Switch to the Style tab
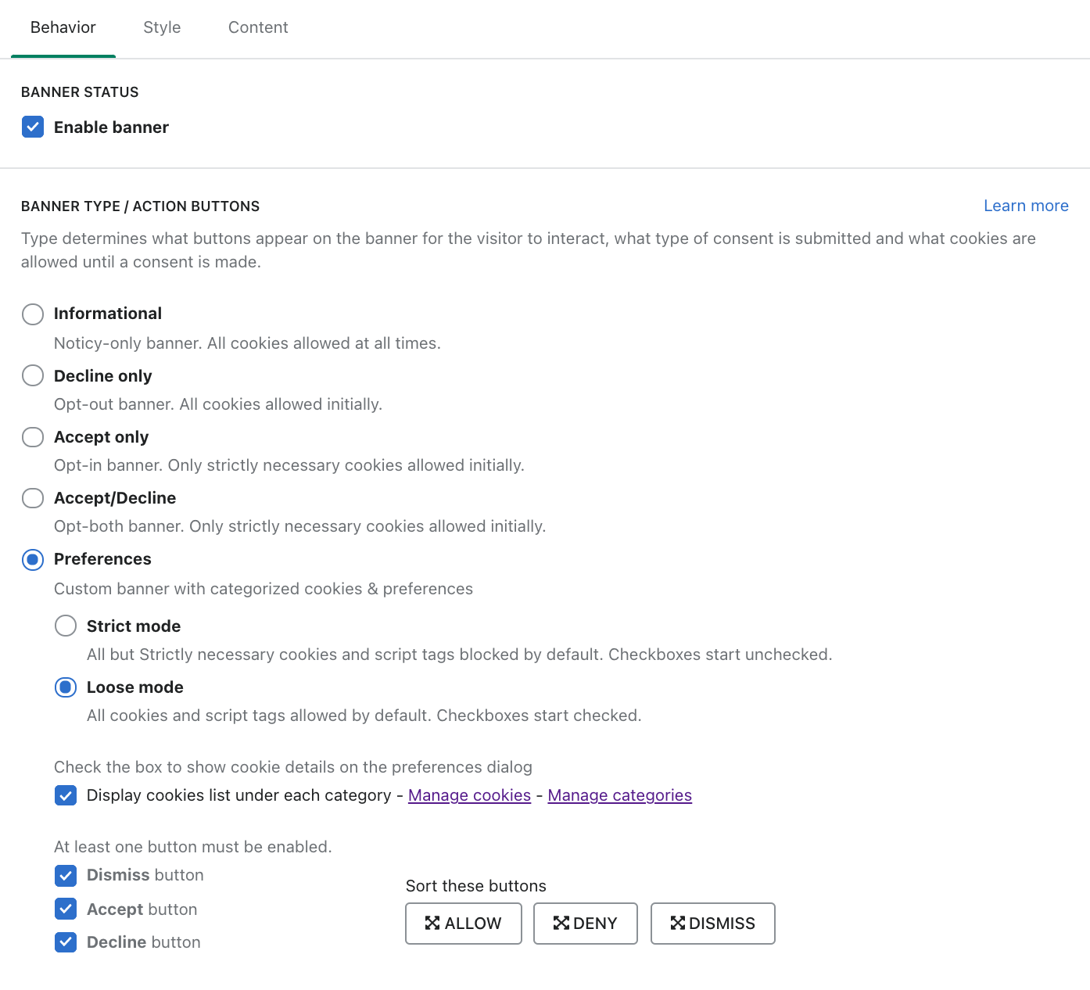 click(162, 27)
